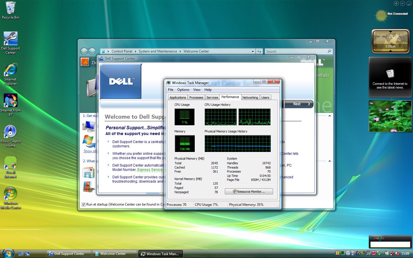This screenshot has height=258, width=413.
Task: Click the Switch between windows quick launch icon
Action: coord(28,254)
